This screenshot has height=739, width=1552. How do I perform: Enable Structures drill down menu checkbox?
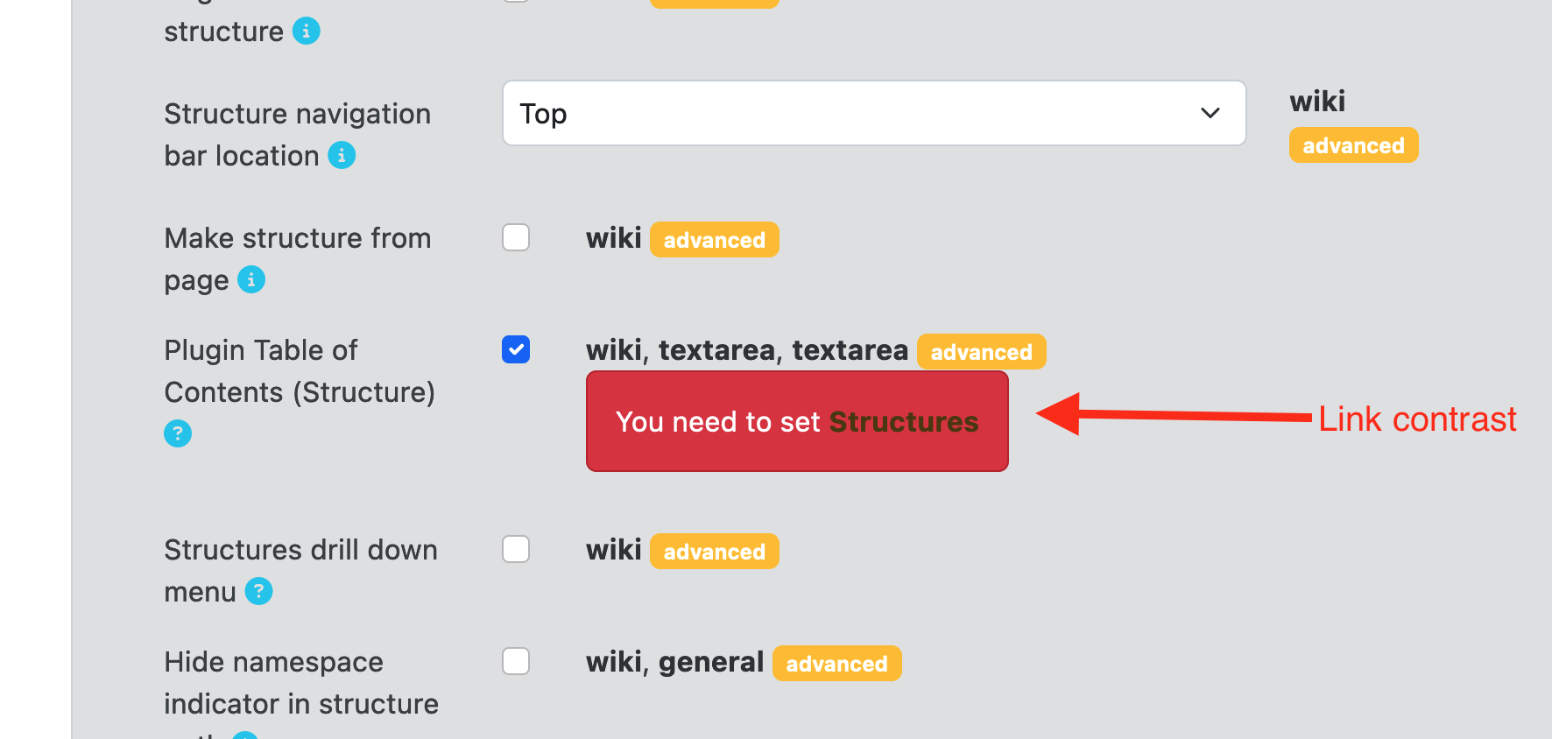click(516, 549)
